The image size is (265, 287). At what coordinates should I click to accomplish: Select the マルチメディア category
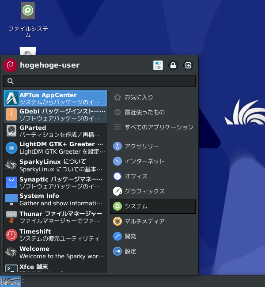pyautogui.click(x=153, y=221)
